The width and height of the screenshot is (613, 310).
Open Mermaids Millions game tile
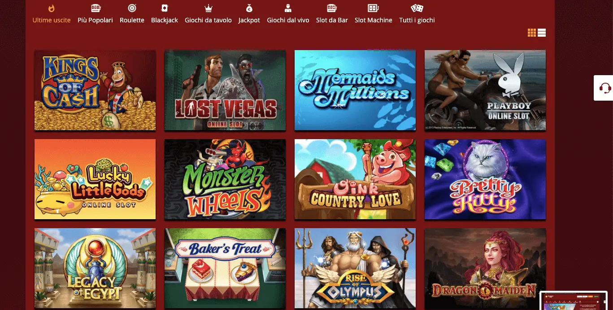pos(355,90)
